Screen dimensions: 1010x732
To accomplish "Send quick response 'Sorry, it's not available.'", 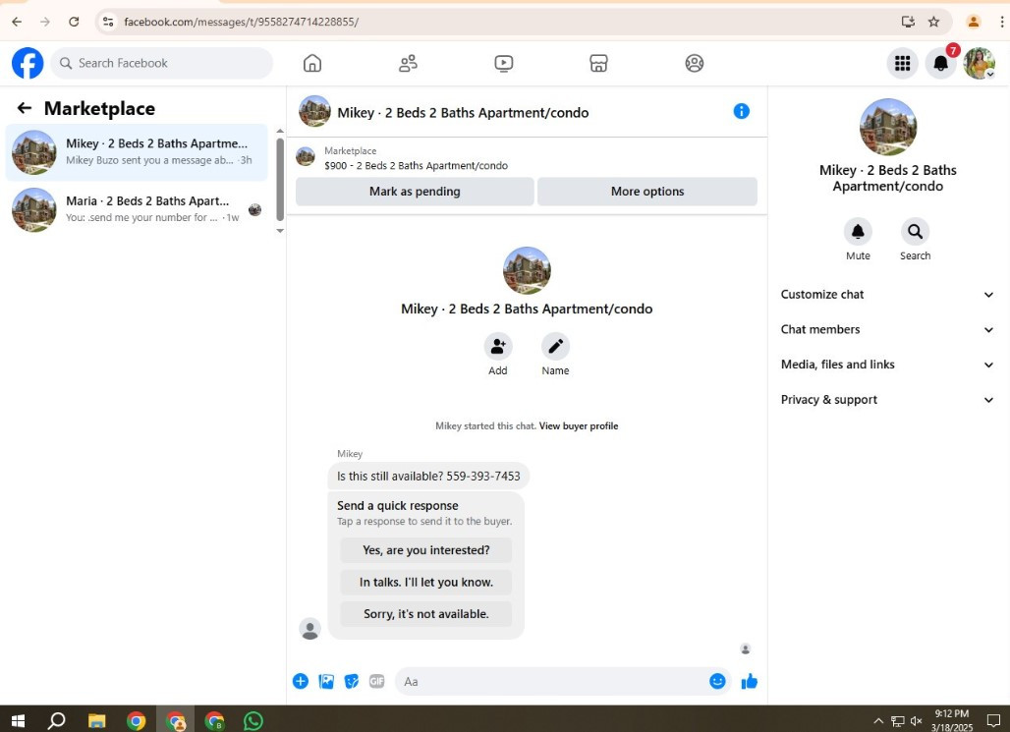I will [x=425, y=614].
